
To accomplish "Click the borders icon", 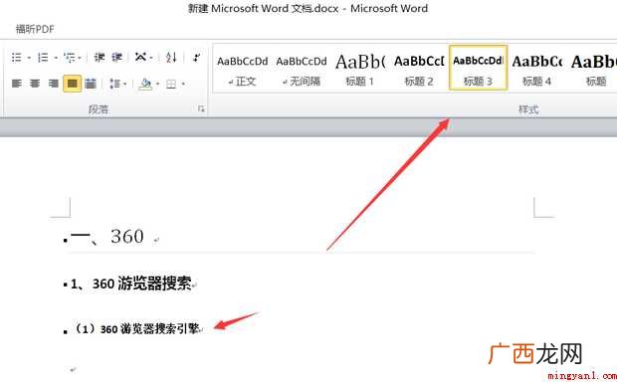I will (171, 84).
